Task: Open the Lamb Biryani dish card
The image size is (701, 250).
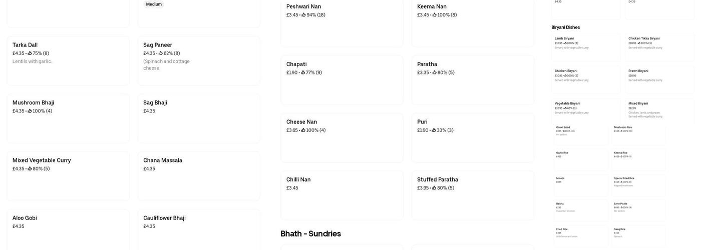Action: click(x=585, y=47)
